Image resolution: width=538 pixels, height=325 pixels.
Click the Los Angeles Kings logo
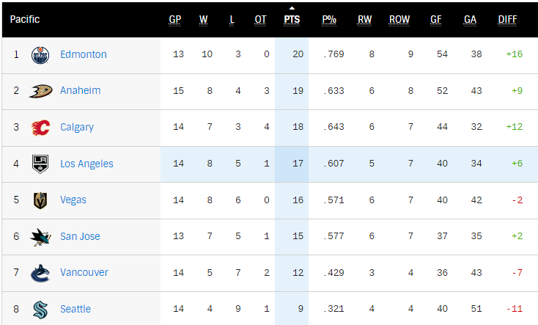pyautogui.click(x=40, y=164)
